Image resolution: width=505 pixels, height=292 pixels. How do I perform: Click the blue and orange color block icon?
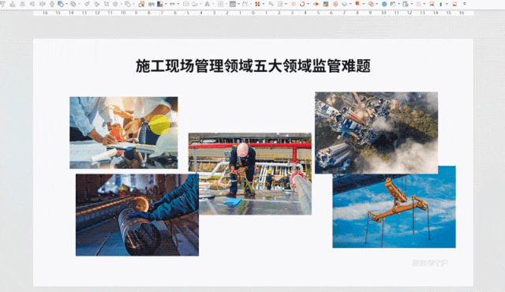(x=159, y=4)
